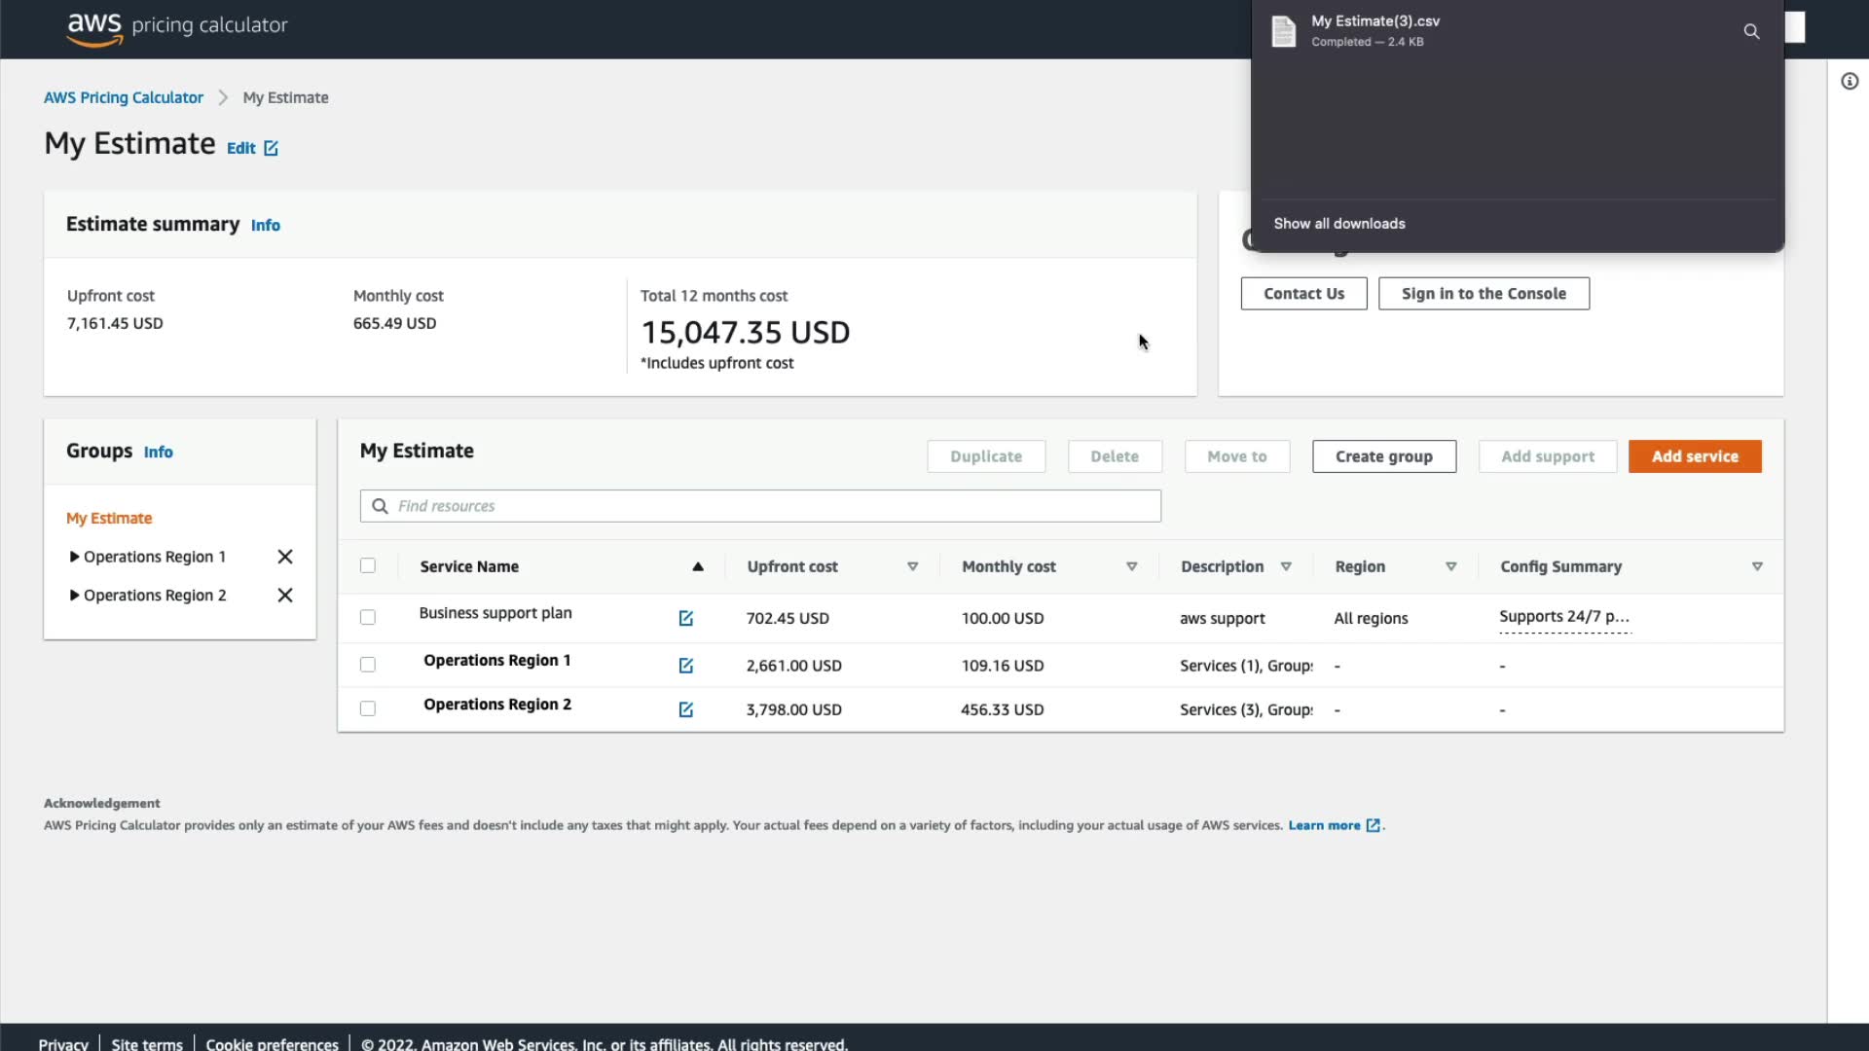Open edit for Business support plan row
Viewport: 1869px width, 1051px height.
[x=685, y=619]
